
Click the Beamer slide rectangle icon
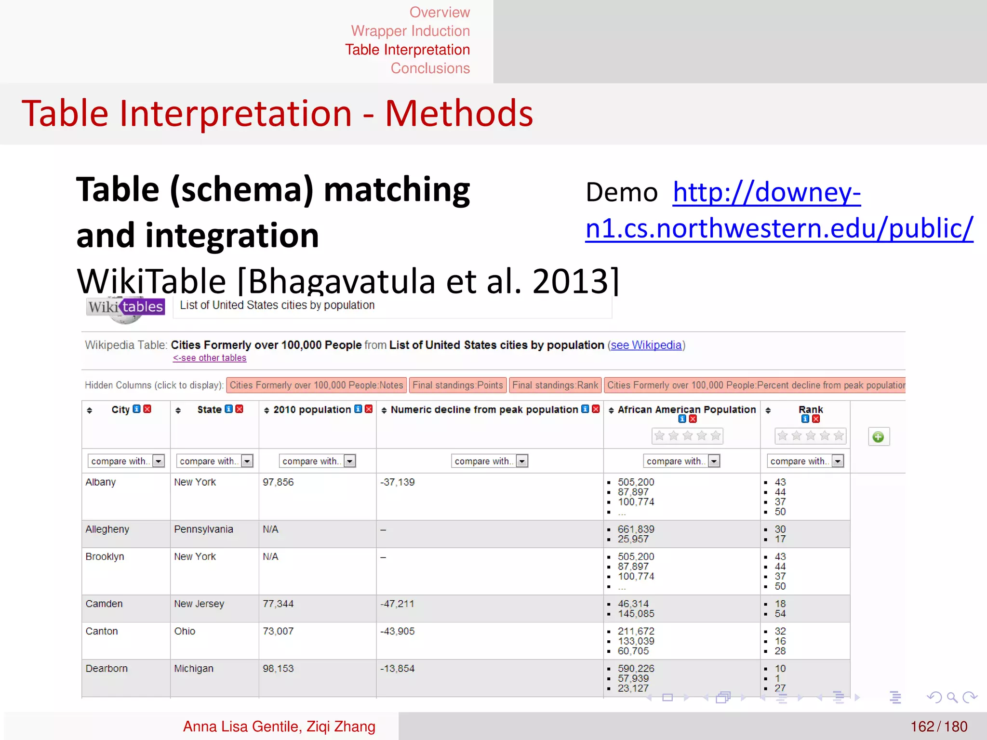667,698
